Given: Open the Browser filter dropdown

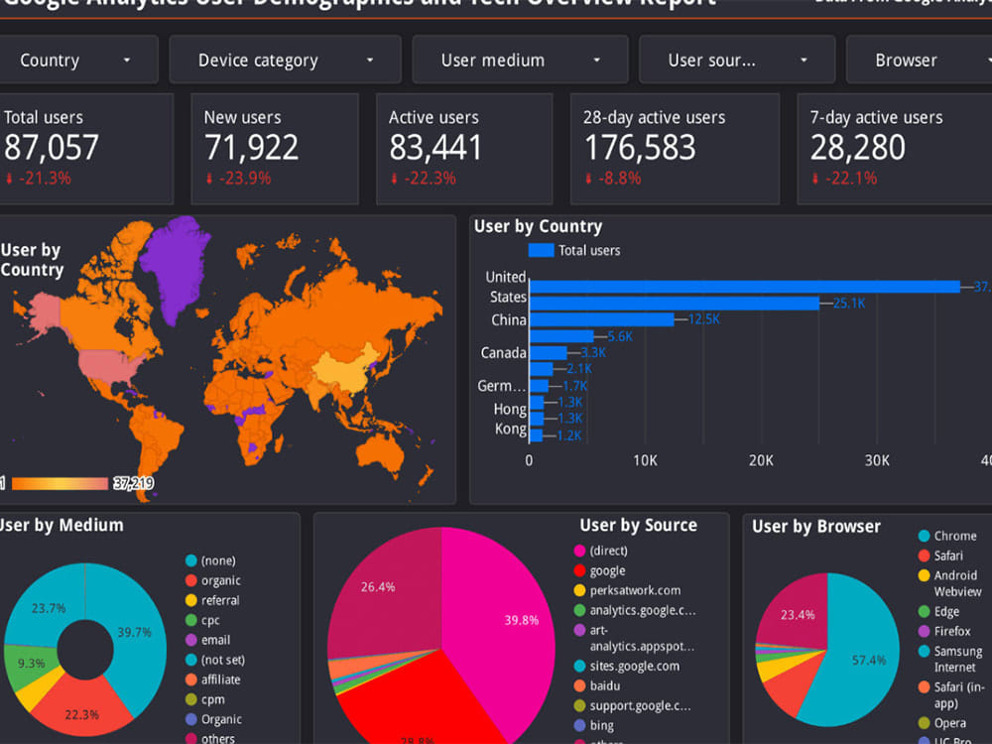Looking at the screenshot, I should (918, 60).
